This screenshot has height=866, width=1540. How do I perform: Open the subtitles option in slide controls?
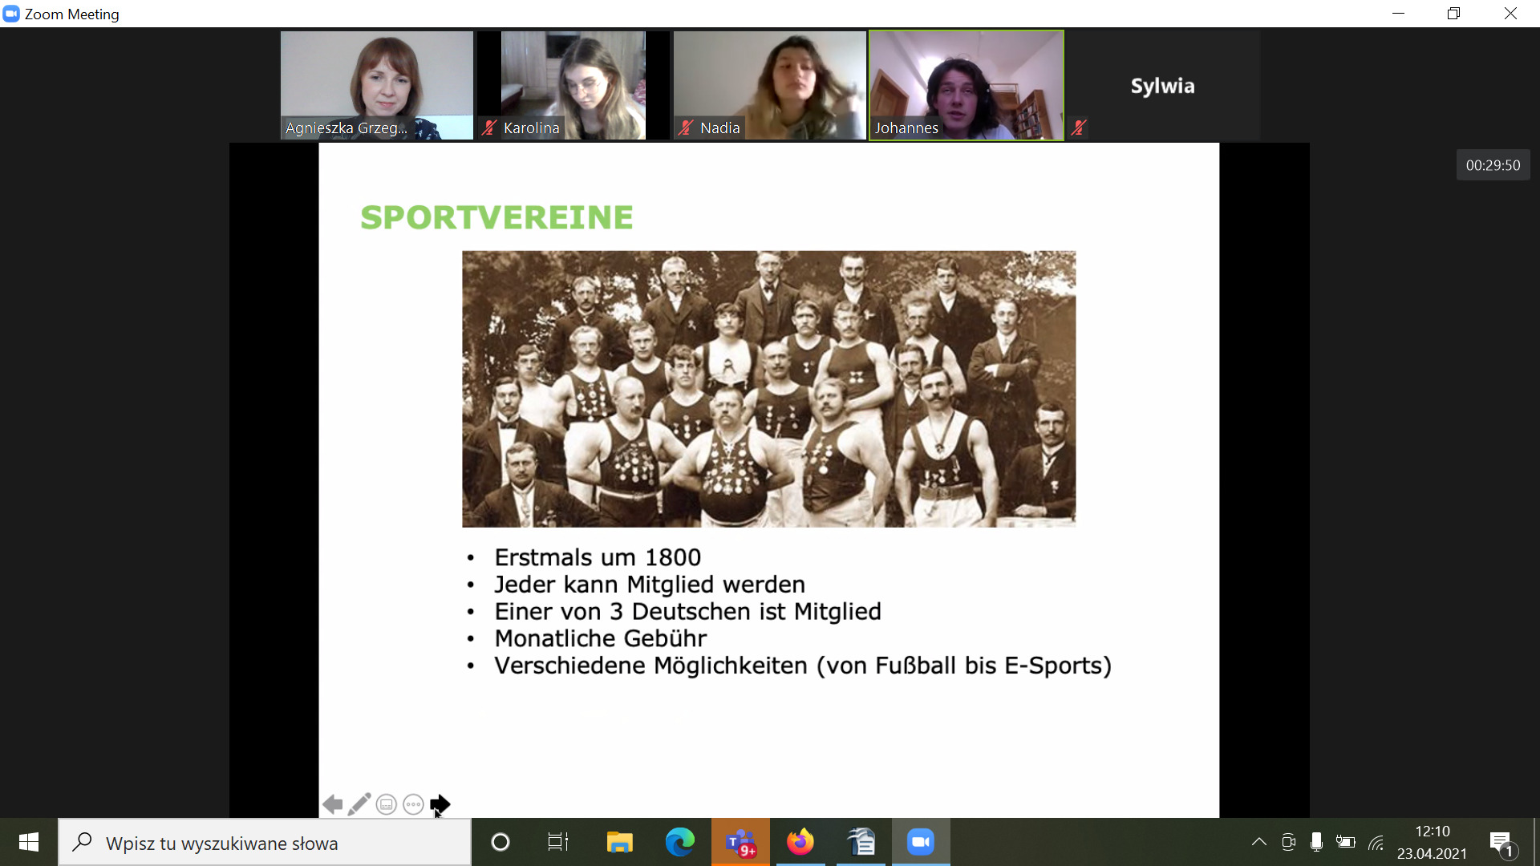click(x=386, y=804)
